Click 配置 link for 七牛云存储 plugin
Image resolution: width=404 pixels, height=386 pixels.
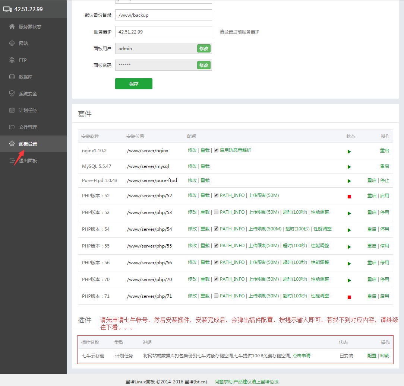[x=372, y=355]
